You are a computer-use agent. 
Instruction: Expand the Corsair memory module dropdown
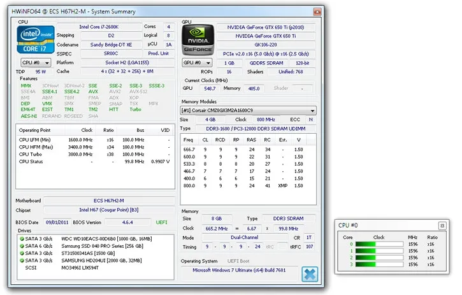313,110
